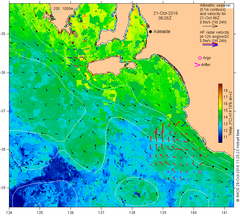This screenshot has height=216, width=240.
Task: Click the 'Altimetric sealevel' legend title
Action: coord(215,5)
